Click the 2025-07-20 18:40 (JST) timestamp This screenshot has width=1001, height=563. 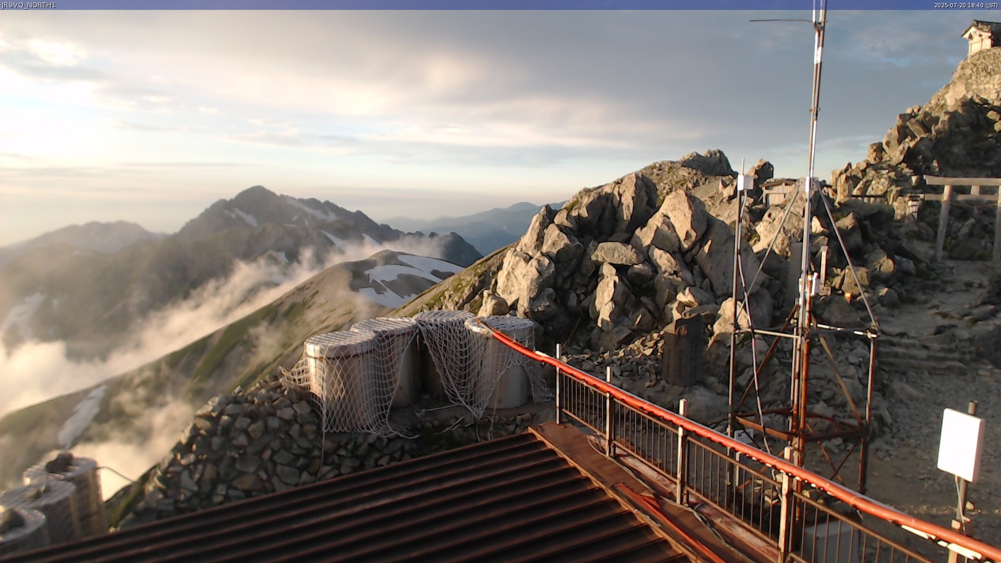point(966,5)
